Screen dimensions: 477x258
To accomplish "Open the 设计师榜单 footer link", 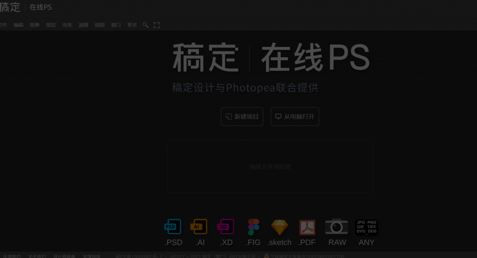I will 64,256.
